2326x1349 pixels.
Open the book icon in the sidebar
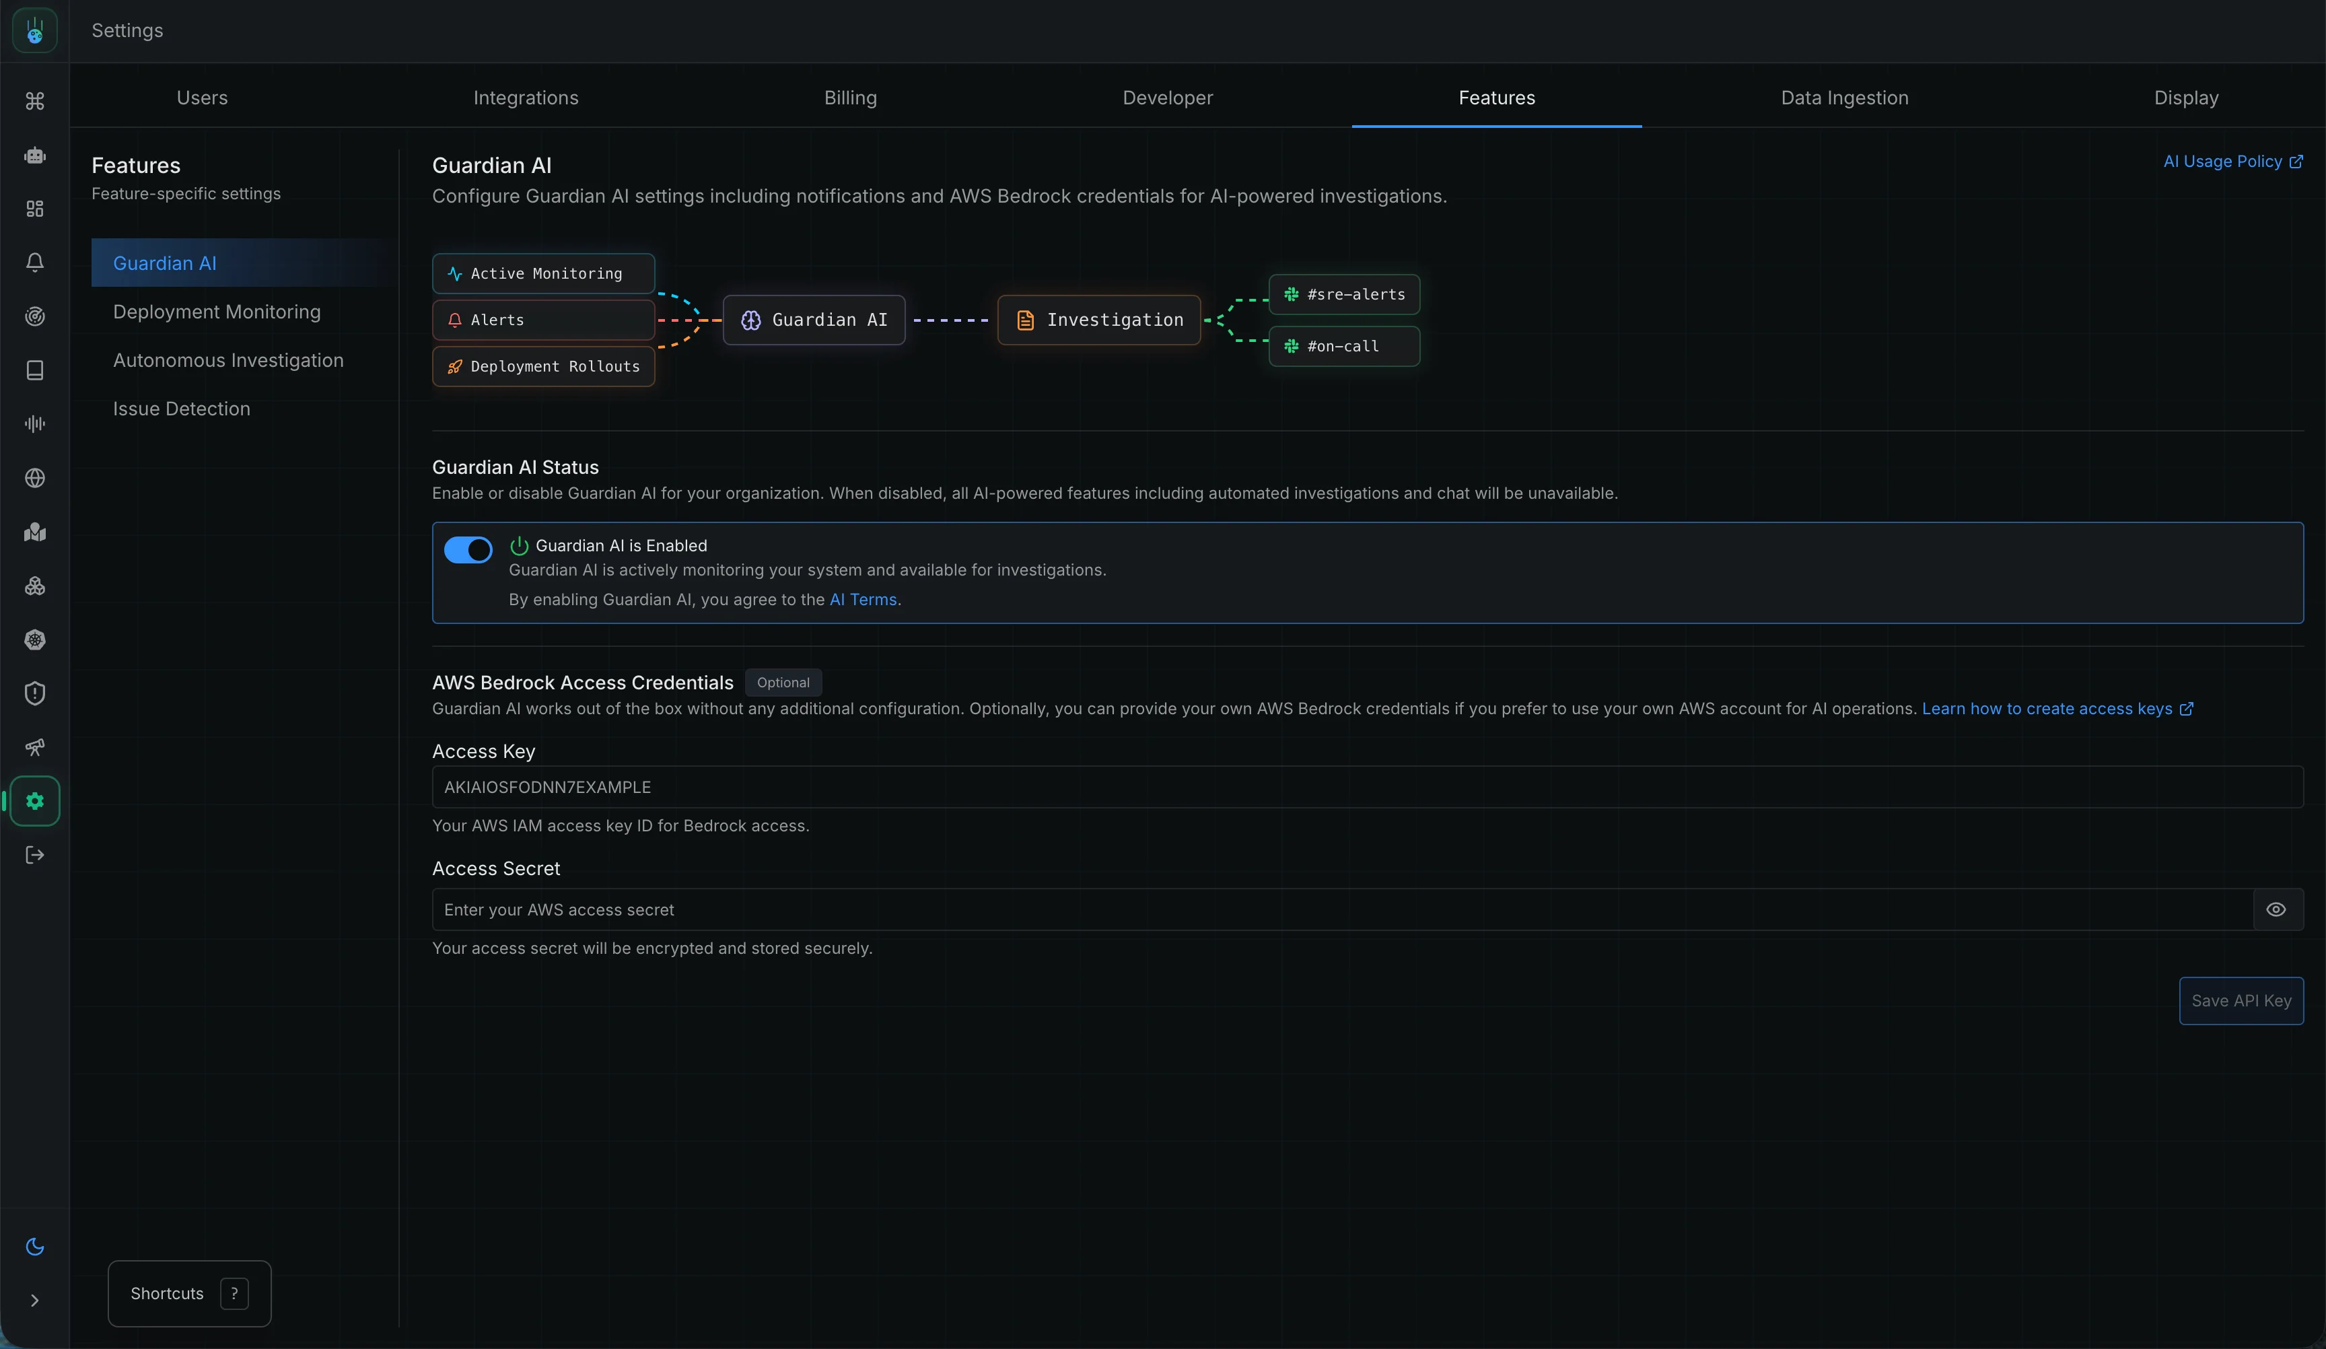(x=35, y=370)
